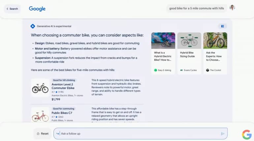
Task: Click 'Generative AI is experimental' label
Action: point(54,26)
